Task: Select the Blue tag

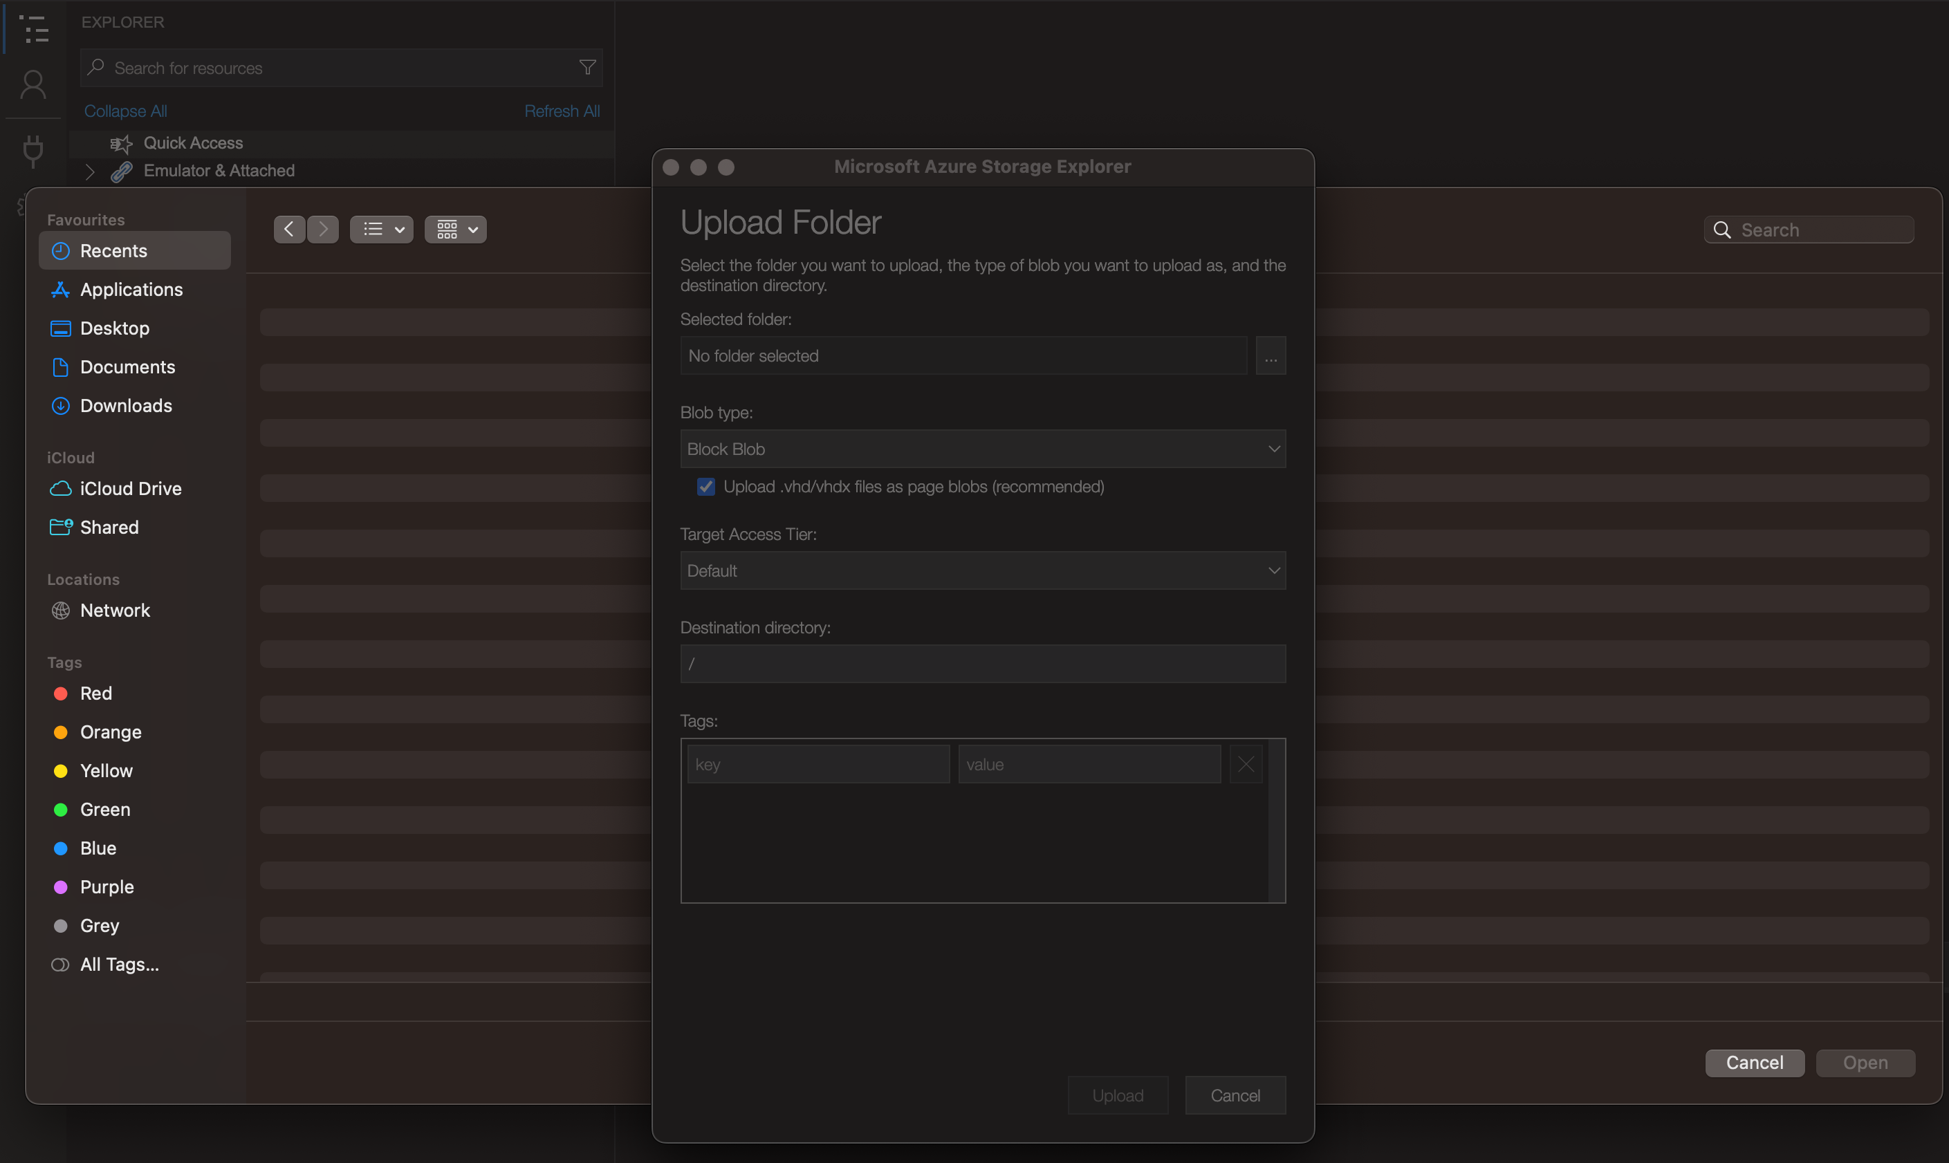Action: coord(135,848)
